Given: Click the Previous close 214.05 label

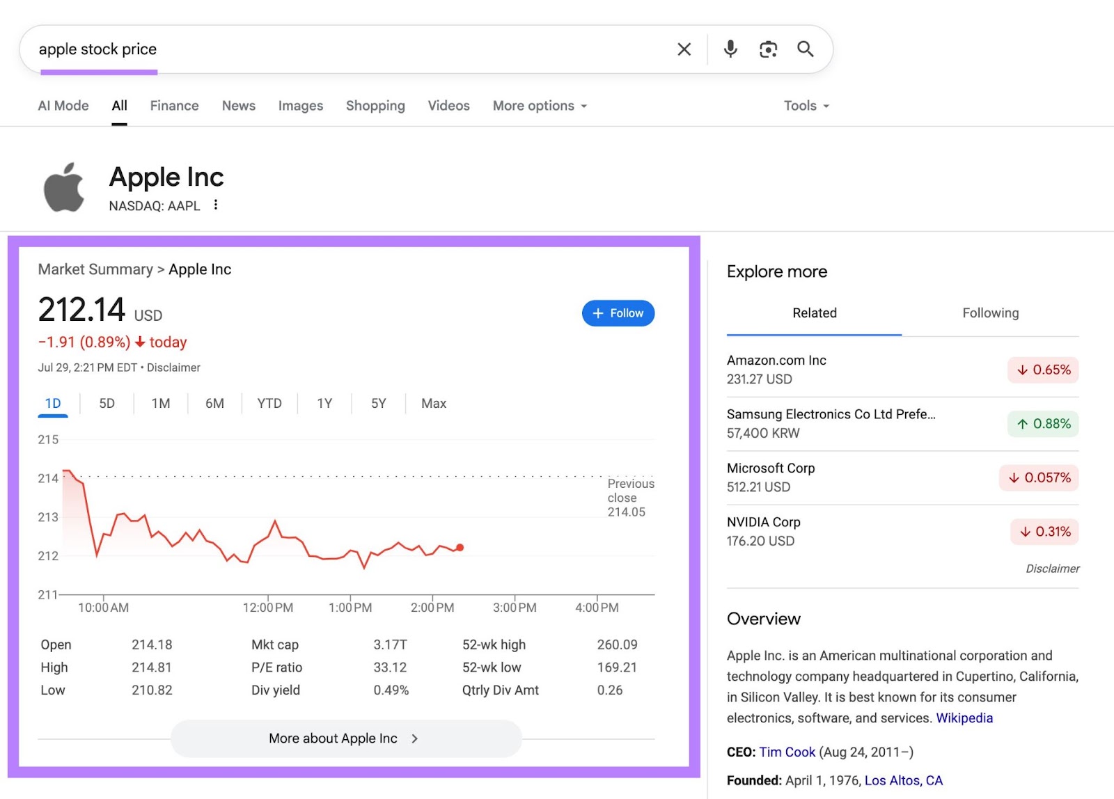Looking at the screenshot, I should pos(631,498).
